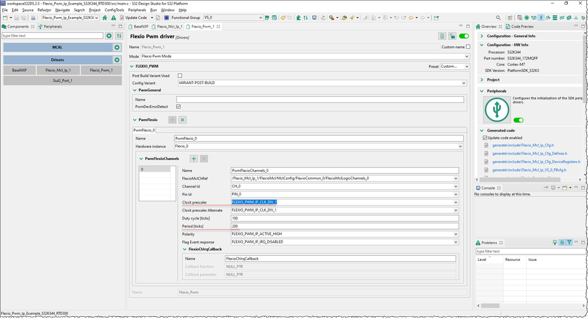Screen dimensions: 588x318
Task: Select the Flexio_Mcl_Ip_1 driver button
Action: [x=58, y=70]
